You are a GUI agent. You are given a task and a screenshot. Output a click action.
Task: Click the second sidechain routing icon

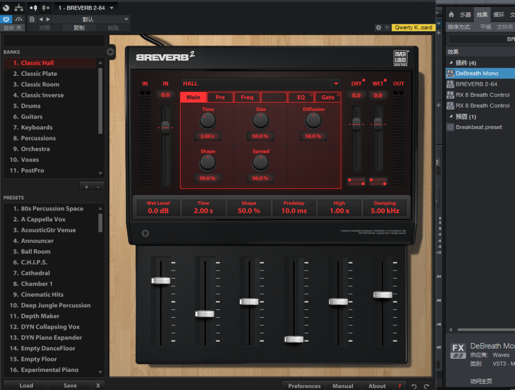(x=46, y=8)
